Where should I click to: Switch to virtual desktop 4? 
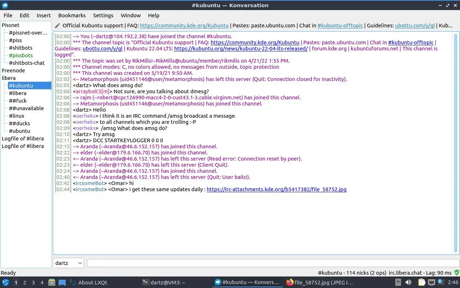(42, 283)
